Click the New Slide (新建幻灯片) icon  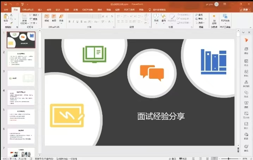(24, 18)
